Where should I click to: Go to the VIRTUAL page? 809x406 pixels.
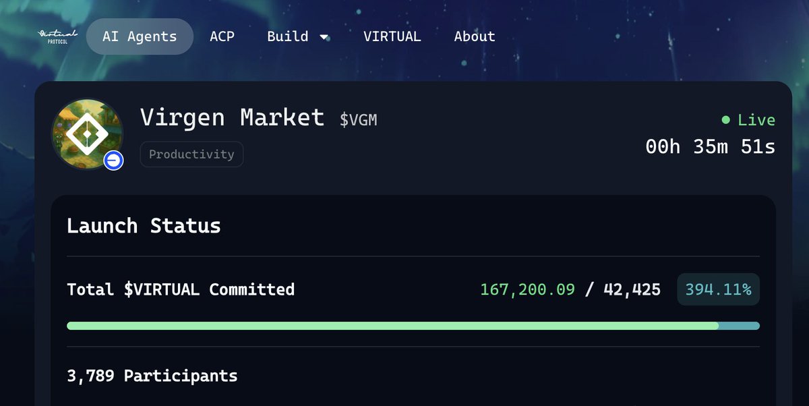(392, 36)
